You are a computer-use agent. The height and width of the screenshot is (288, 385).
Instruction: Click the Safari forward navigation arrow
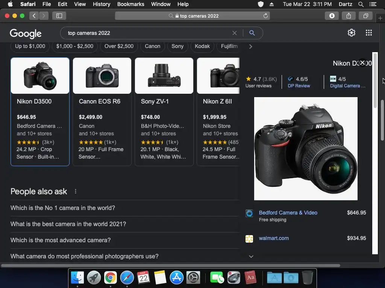coord(44,16)
